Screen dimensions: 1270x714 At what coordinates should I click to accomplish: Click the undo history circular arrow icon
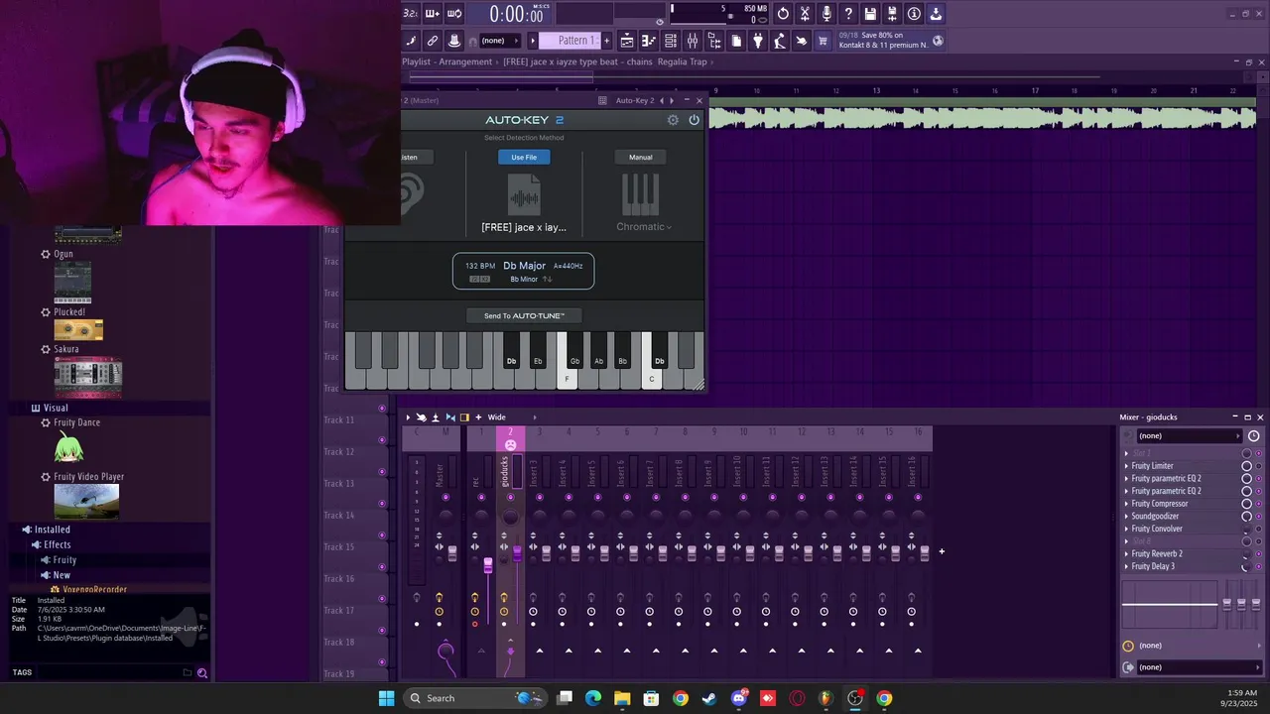(x=783, y=14)
